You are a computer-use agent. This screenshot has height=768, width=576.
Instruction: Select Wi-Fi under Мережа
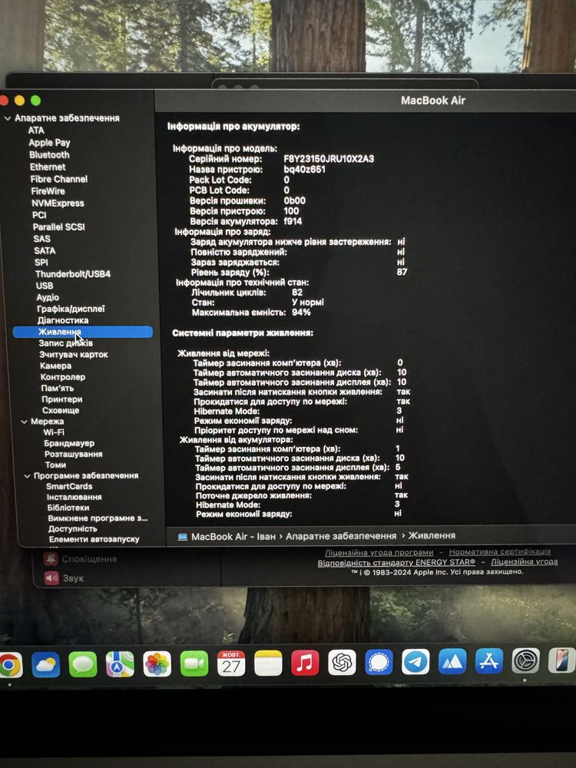54,432
